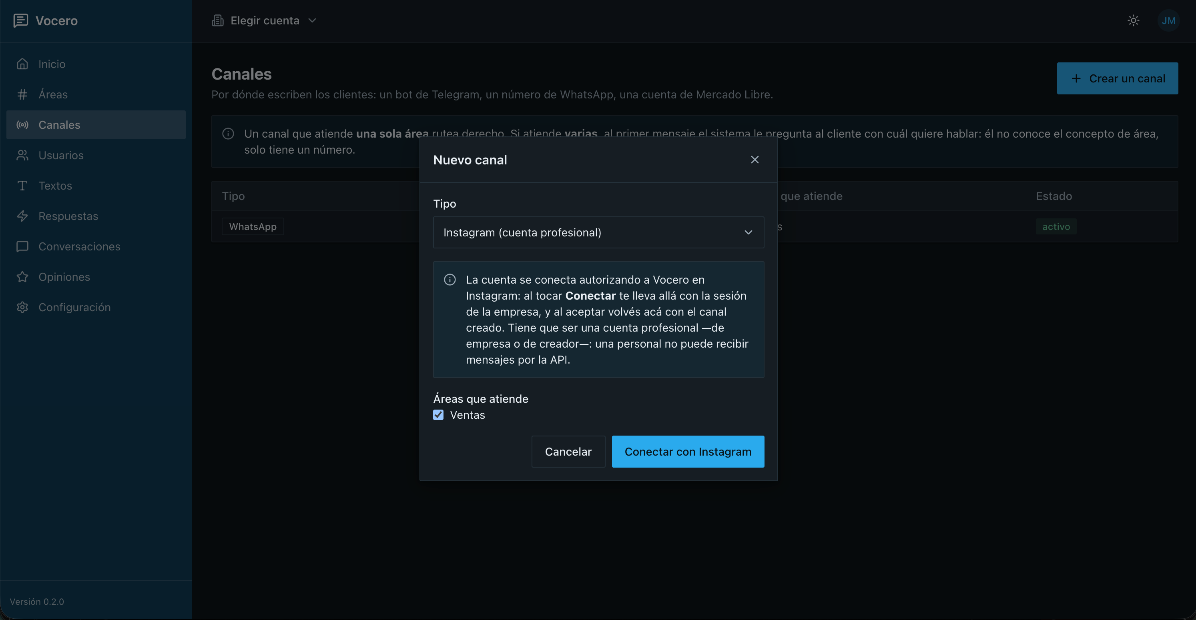The image size is (1196, 620).
Task: Click Conectar con Instagram button
Action: pyautogui.click(x=688, y=452)
